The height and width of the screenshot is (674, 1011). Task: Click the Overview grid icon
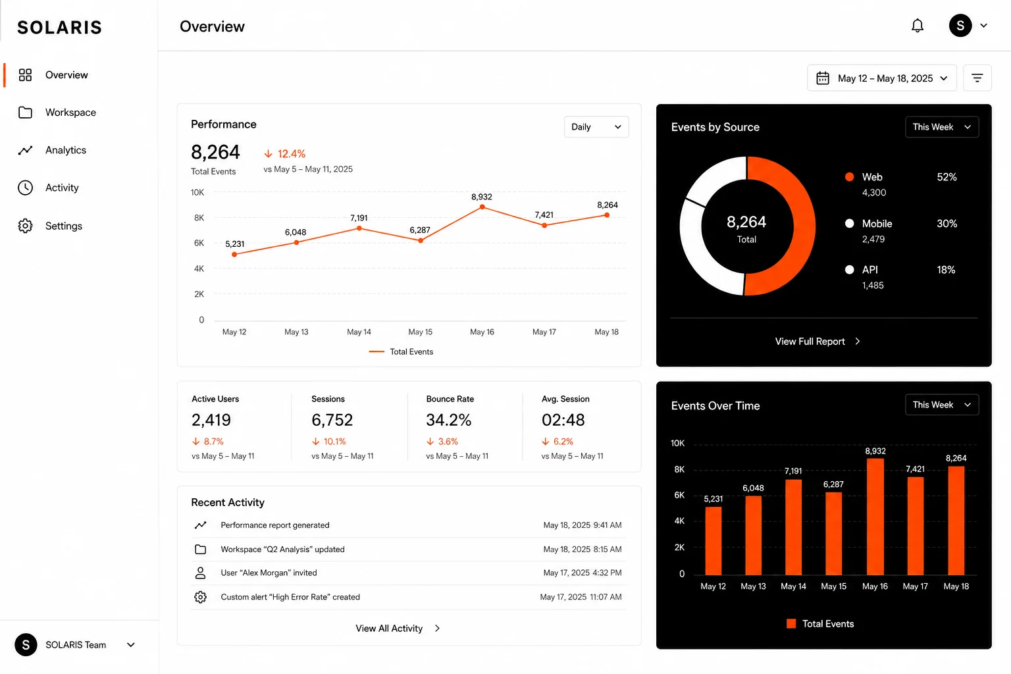click(25, 75)
